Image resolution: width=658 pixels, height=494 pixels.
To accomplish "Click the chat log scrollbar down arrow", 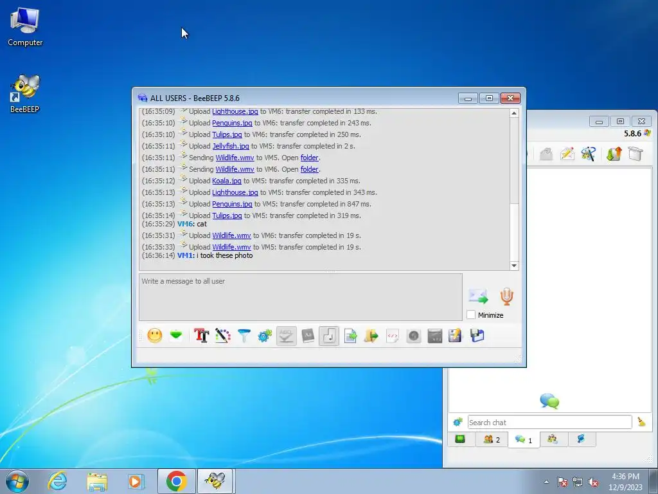I will pyautogui.click(x=514, y=266).
